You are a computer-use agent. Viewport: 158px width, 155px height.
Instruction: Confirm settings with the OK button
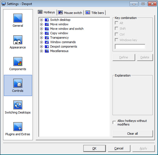[x=94, y=148]
